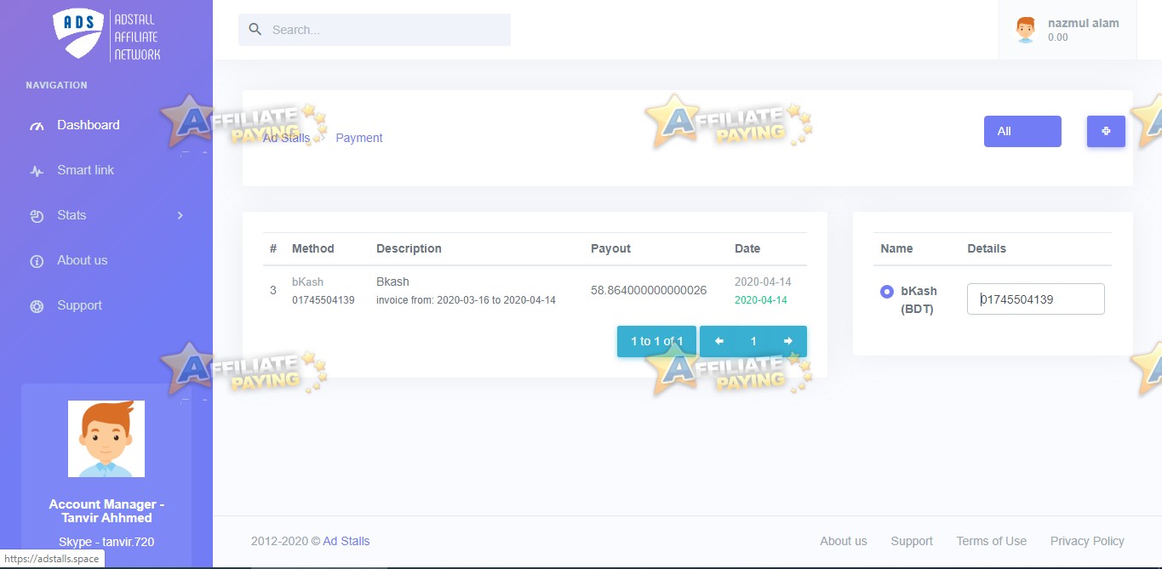Open the All filter dropdown
Screen dimensions: 1162x569
(1022, 131)
